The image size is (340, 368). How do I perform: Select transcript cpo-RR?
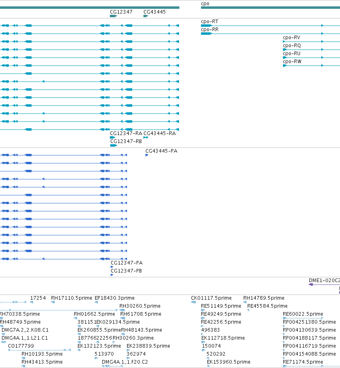(x=210, y=30)
